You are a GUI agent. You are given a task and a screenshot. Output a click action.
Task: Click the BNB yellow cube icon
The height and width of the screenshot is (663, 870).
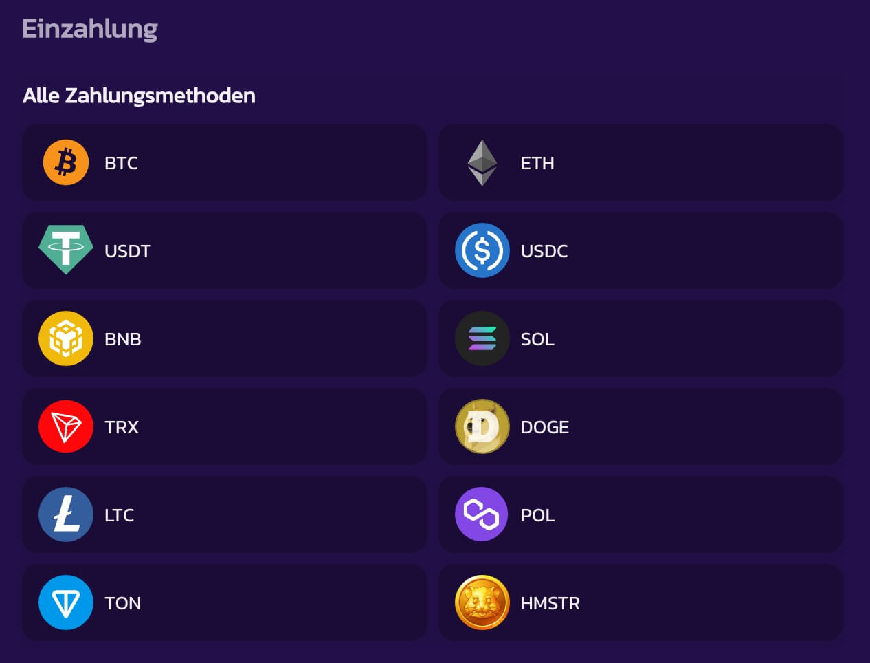66,338
